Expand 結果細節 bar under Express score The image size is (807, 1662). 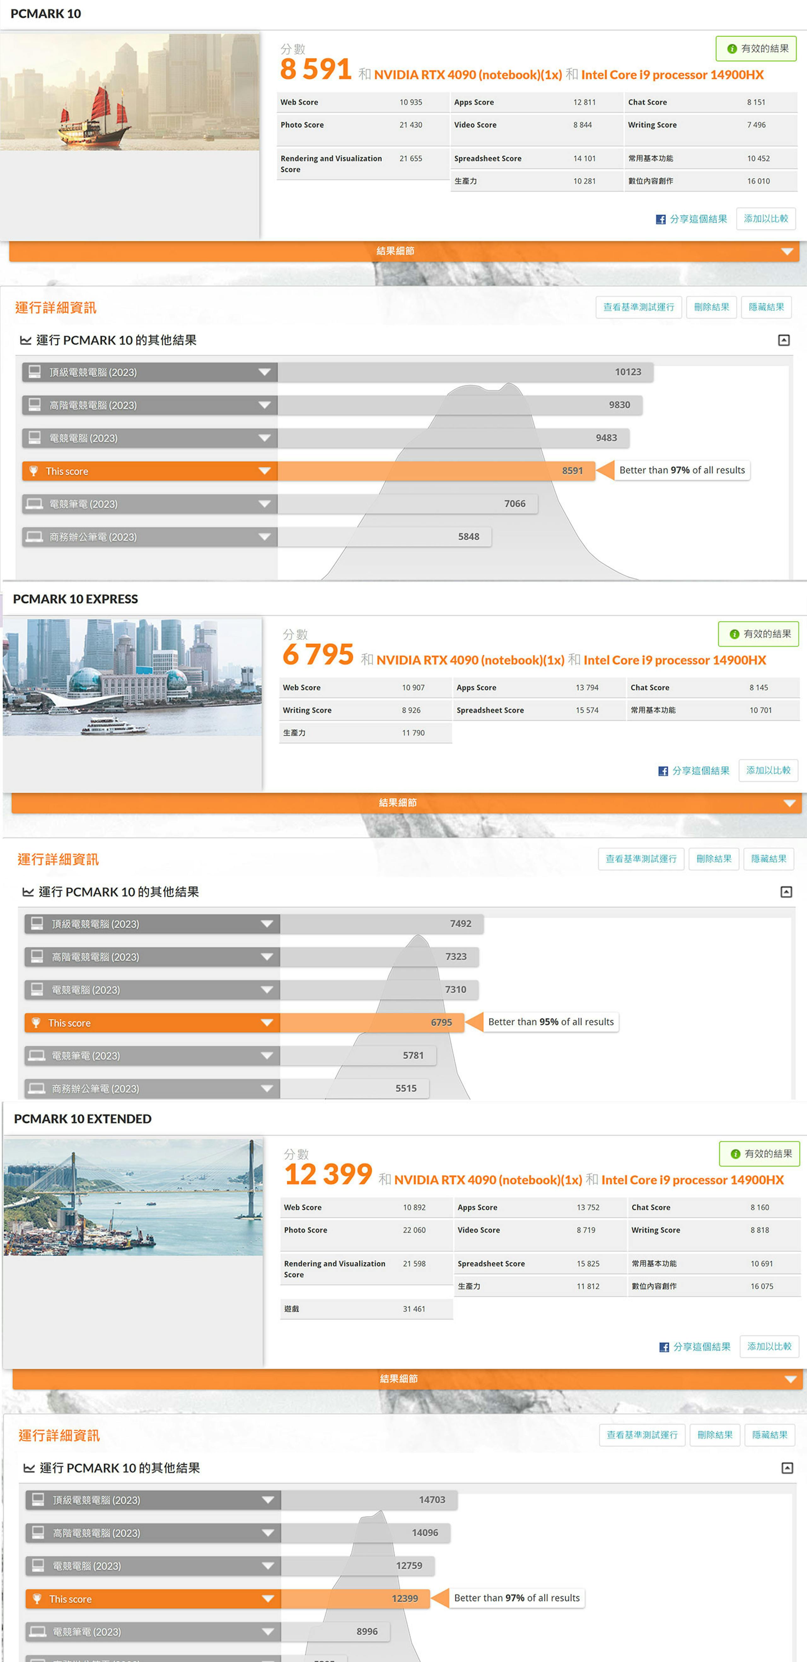[x=407, y=803]
